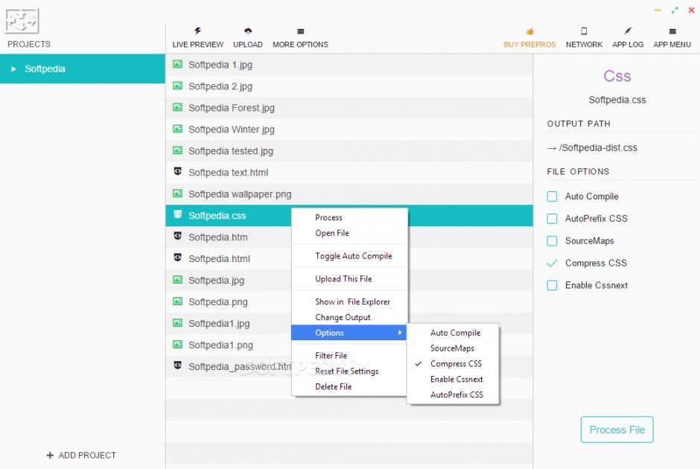Click image icon beside Softpedia.jpg

(178, 280)
